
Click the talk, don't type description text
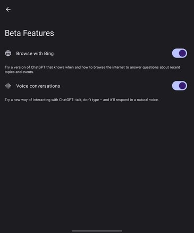[81, 100]
